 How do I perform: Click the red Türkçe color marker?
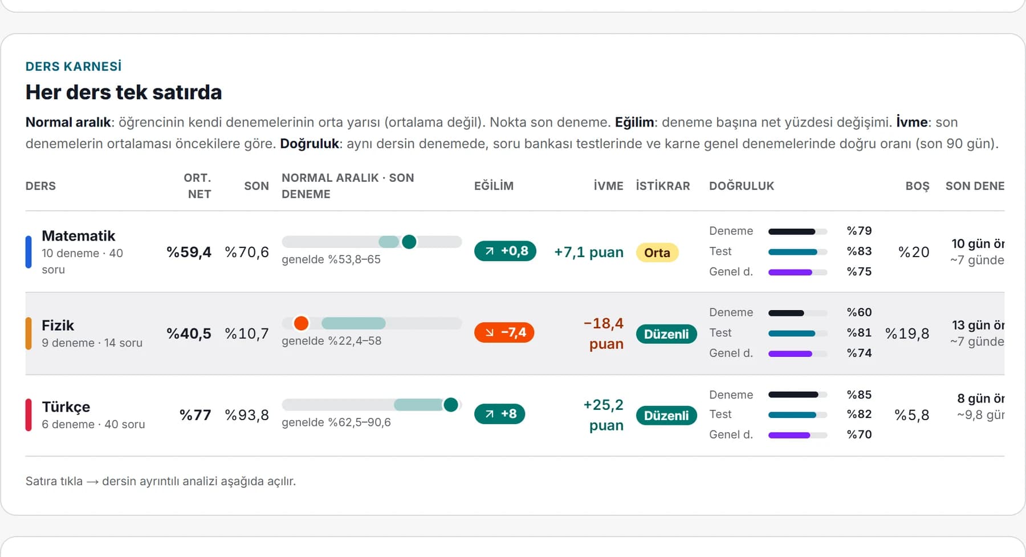click(x=28, y=415)
